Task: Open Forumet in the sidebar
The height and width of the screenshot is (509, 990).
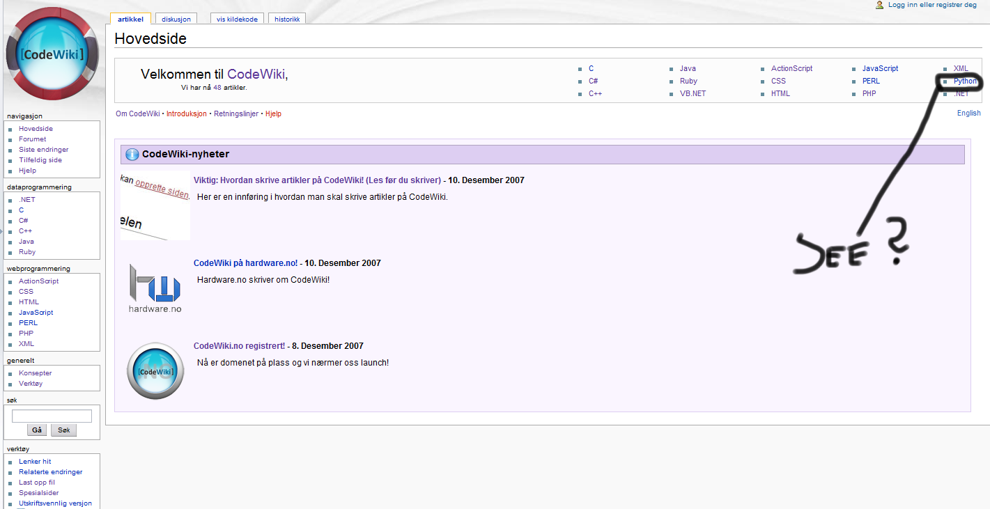Action: click(x=32, y=139)
